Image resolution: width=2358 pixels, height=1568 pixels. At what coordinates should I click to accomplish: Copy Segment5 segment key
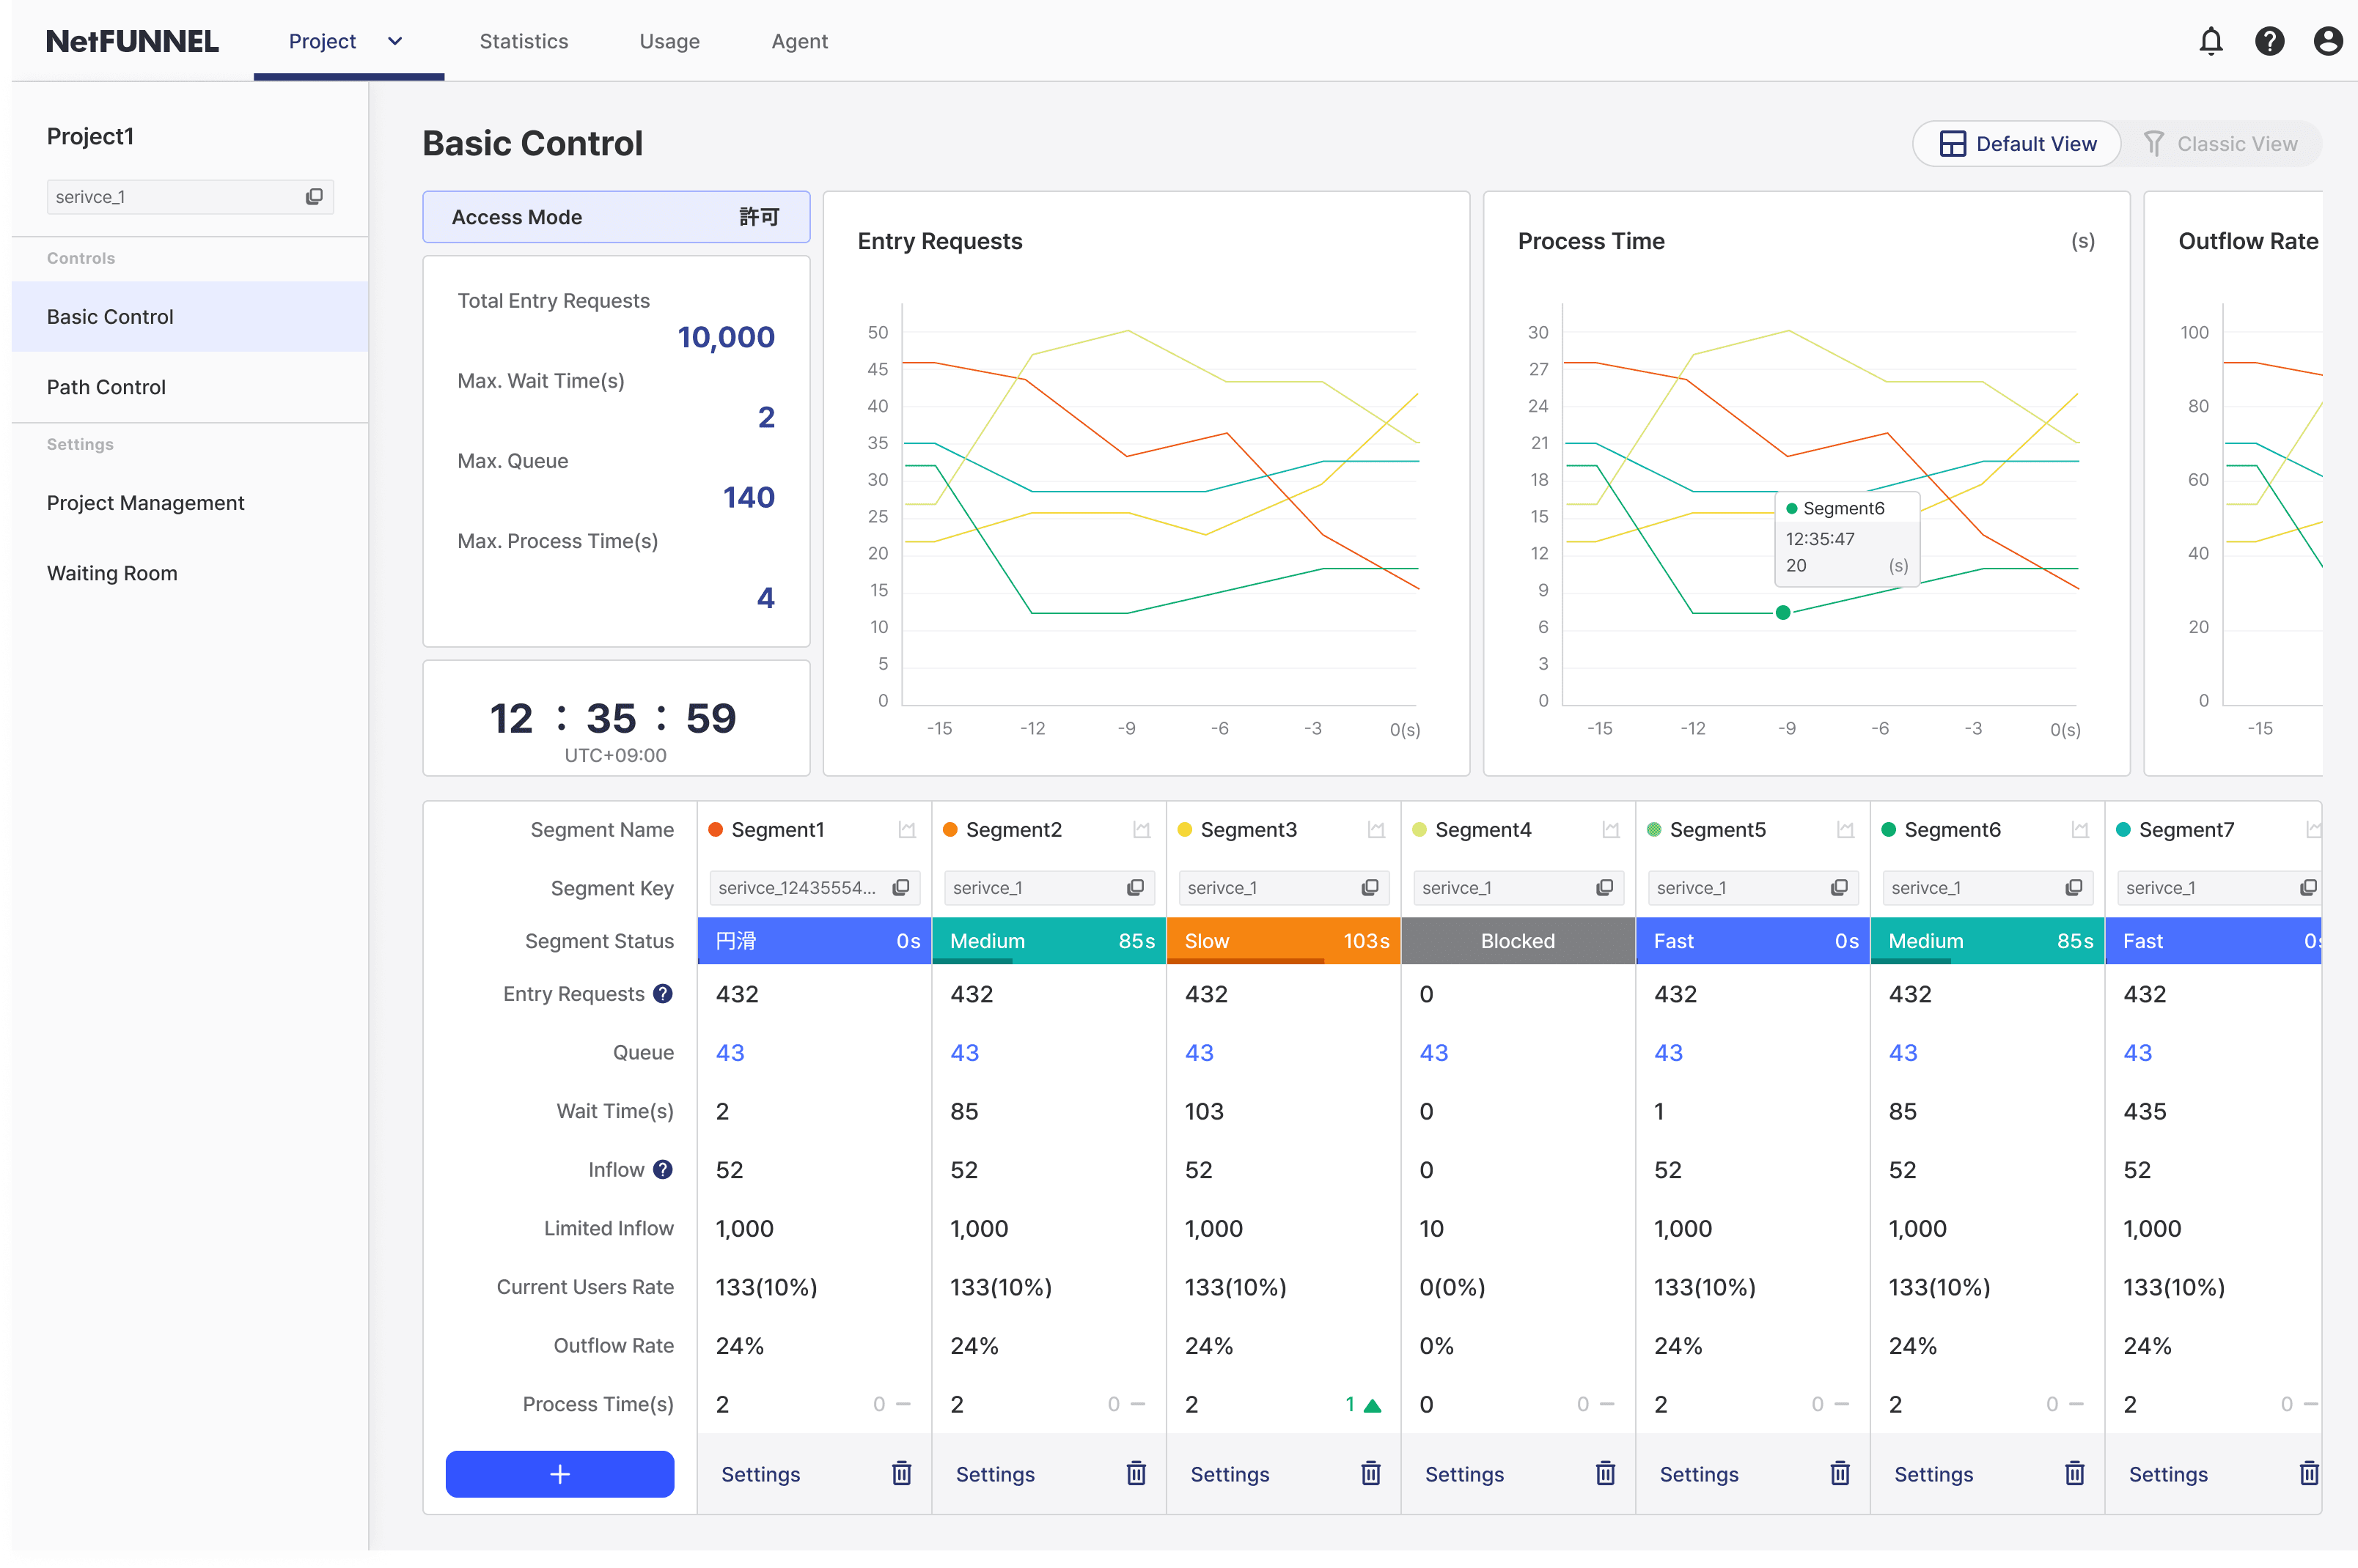click(x=1839, y=888)
